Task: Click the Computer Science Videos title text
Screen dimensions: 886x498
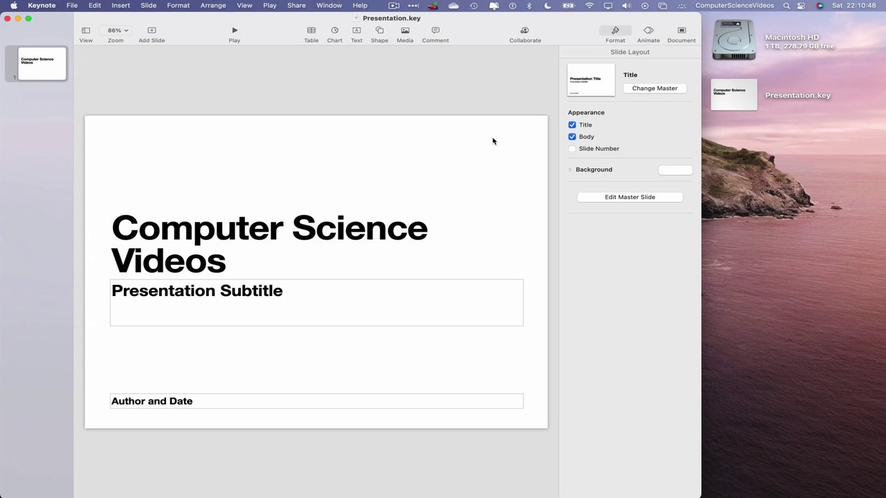Action: coord(269,244)
